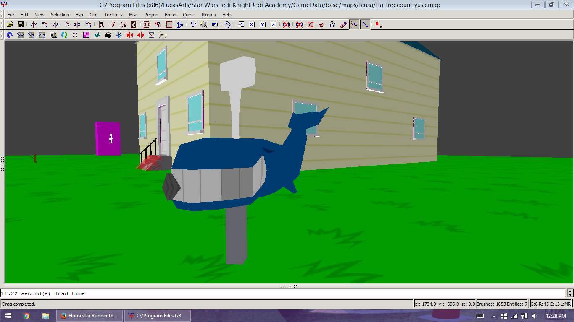The image size is (574, 322).
Task: Open the Textures menu
Action: [113, 15]
